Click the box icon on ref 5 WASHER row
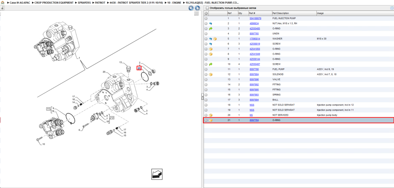 (215, 39)
